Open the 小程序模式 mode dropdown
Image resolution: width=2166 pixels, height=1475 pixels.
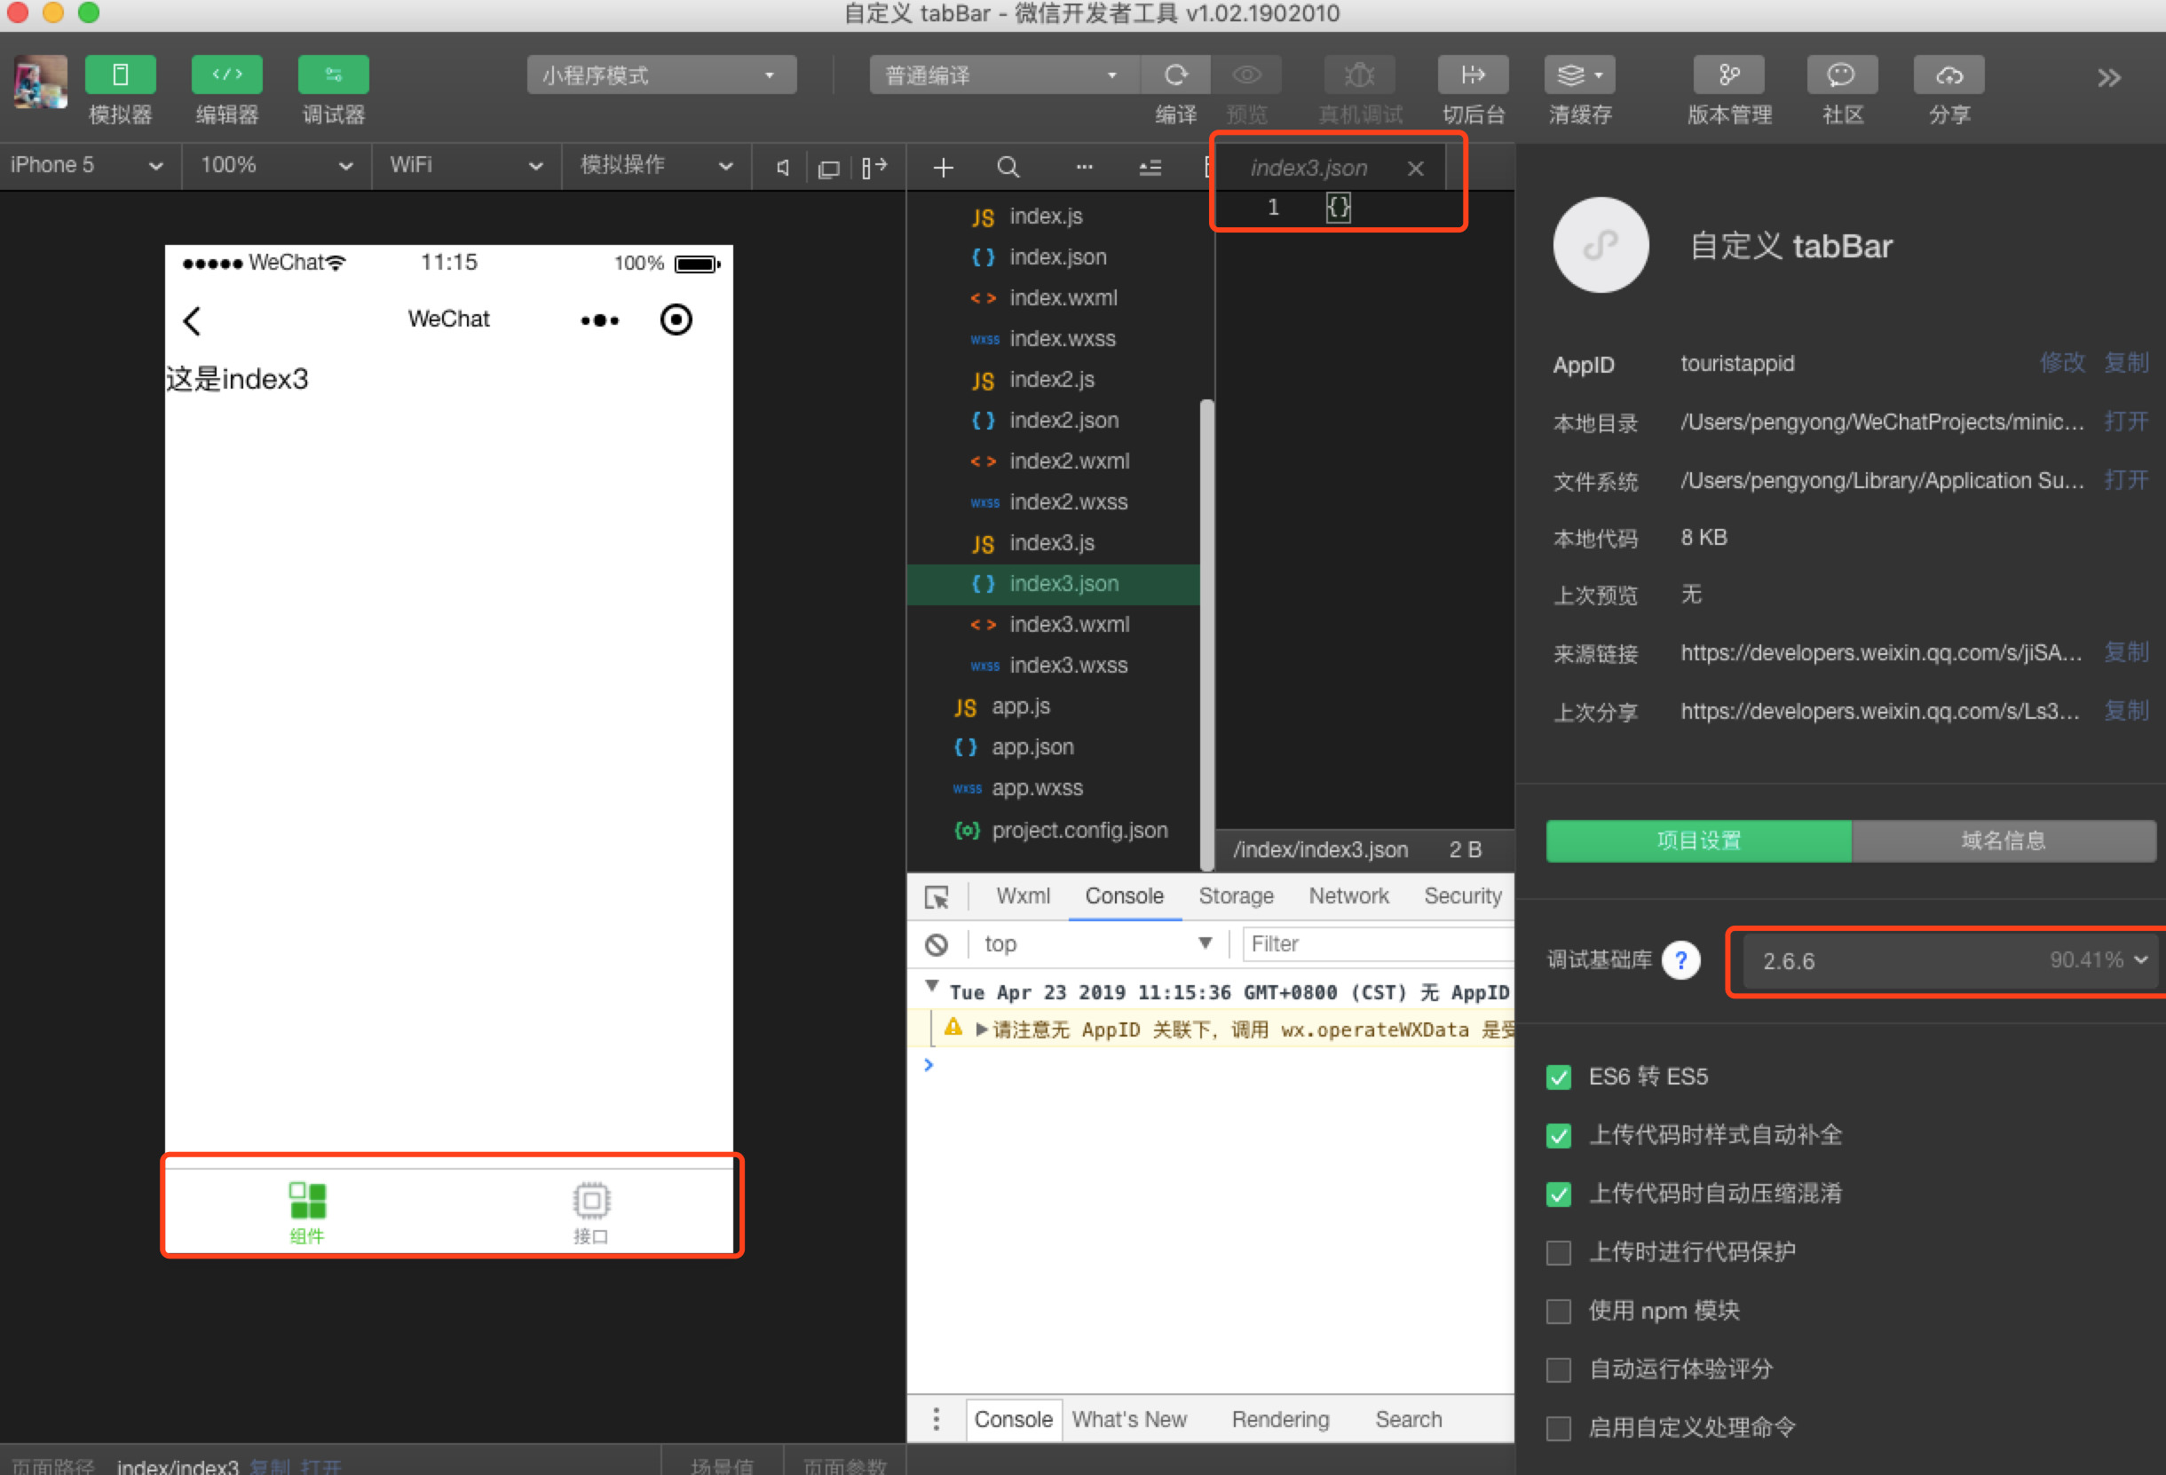(x=660, y=75)
